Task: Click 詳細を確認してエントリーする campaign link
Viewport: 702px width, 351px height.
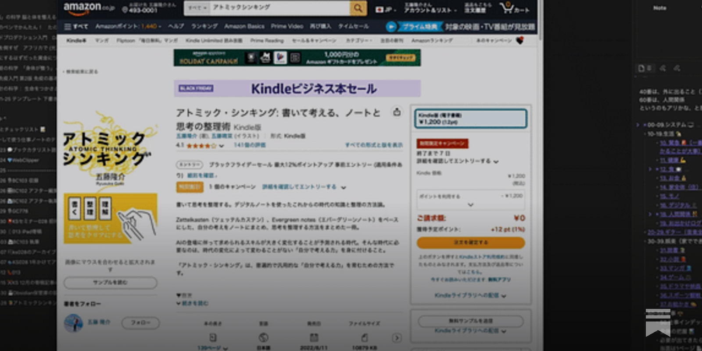Action: coord(299,187)
